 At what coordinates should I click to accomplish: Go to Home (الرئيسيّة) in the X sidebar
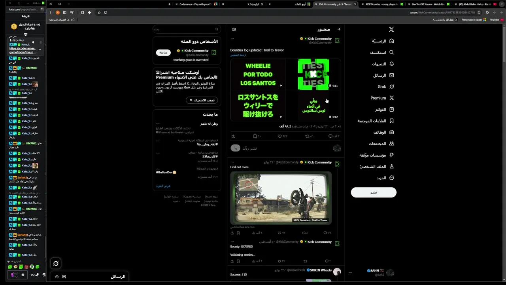pyautogui.click(x=383, y=41)
